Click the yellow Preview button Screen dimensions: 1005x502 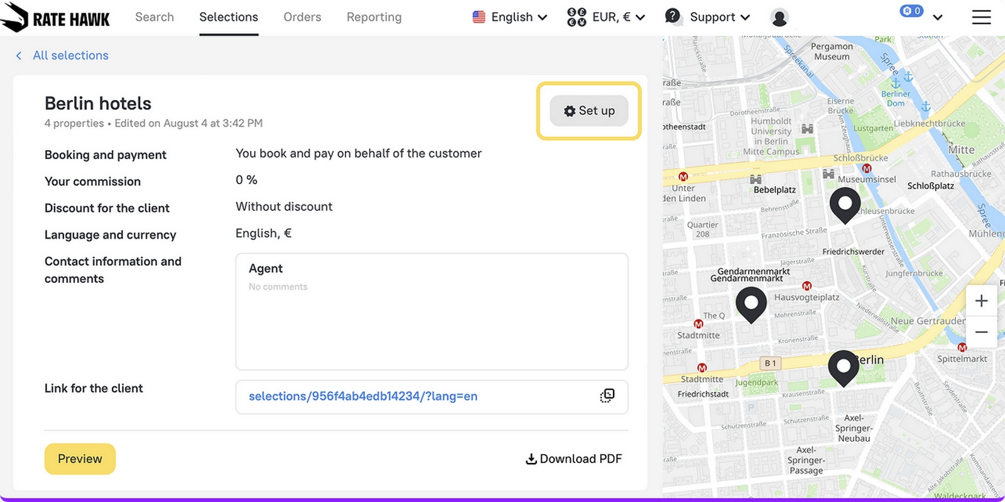click(80, 459)
